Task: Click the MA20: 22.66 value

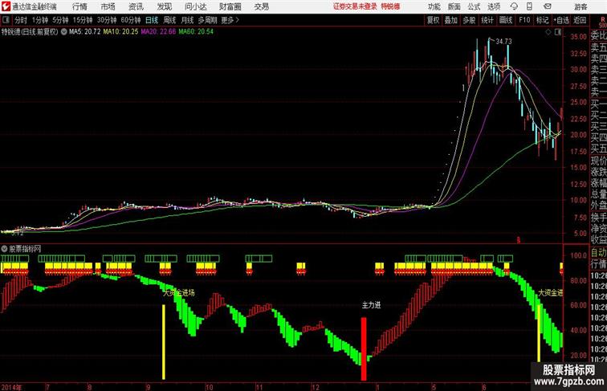Action: [158, 32]
